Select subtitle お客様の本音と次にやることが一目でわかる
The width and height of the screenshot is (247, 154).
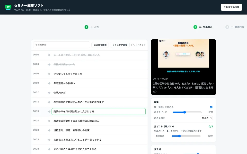point(77,140)
